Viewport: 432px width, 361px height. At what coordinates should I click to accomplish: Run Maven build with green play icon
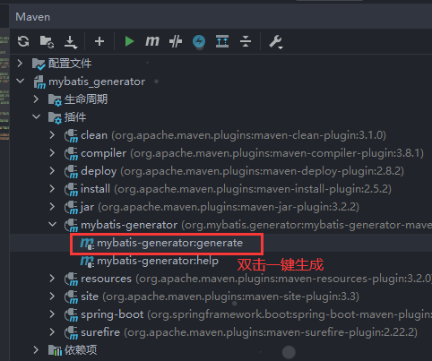[x=129, y=41]
